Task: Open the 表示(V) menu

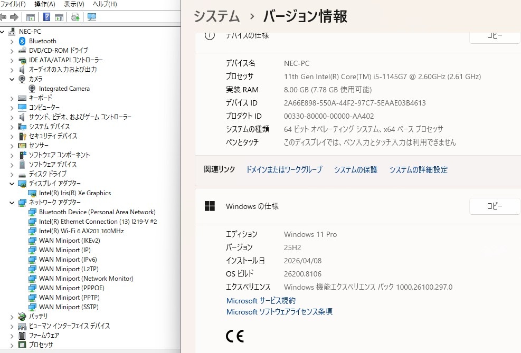Action: pos(74,4)
